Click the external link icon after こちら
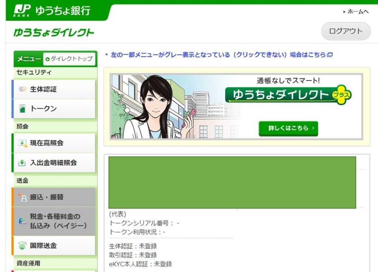This screenshot has width=378, height=272. point(330,55)
